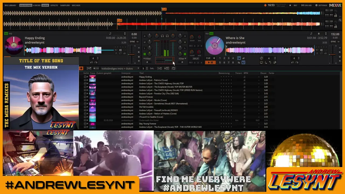345x194 pixels.
Task: Start recording with REC button
Action: coord(294,5)
